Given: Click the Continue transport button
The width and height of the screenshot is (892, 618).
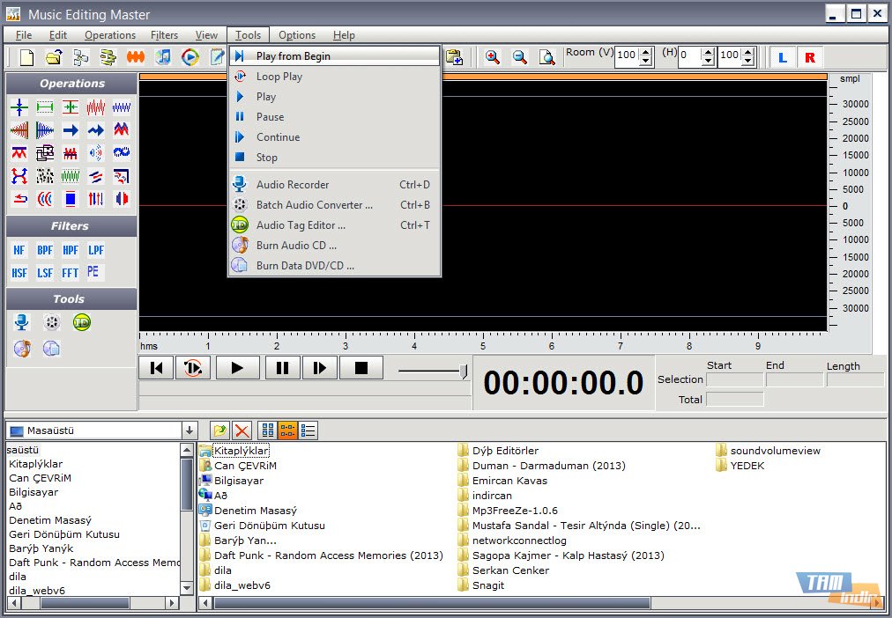Looking at the screenshot, I should 320,368.
